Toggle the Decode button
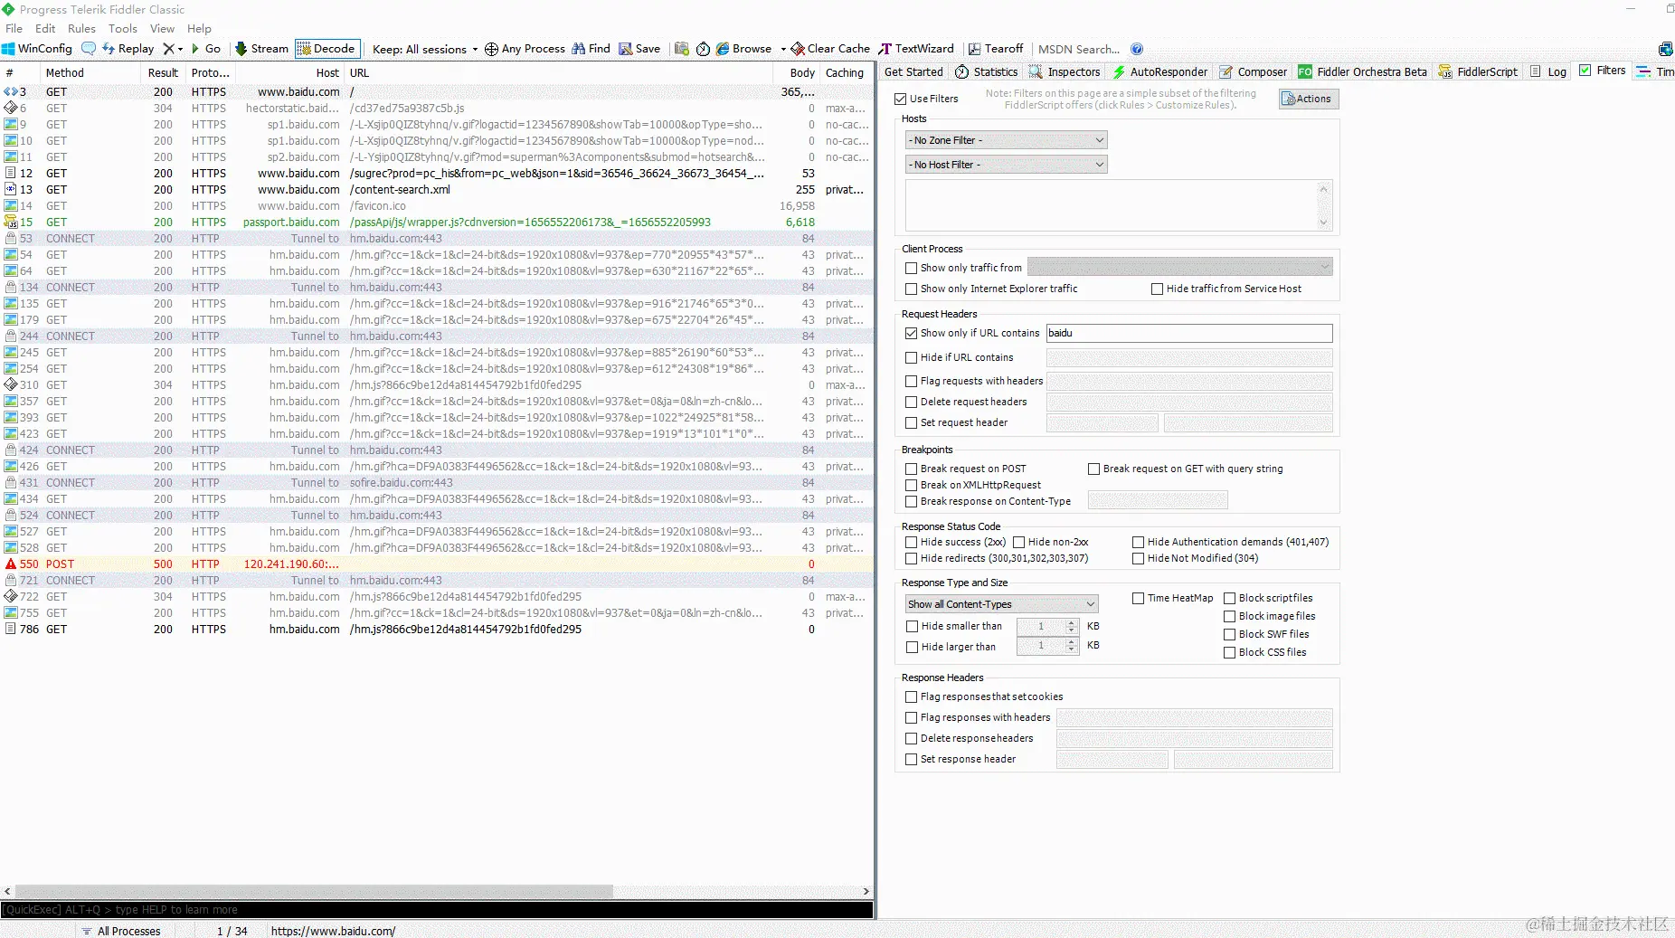The image size is (1675, 938). coord(327,49)
